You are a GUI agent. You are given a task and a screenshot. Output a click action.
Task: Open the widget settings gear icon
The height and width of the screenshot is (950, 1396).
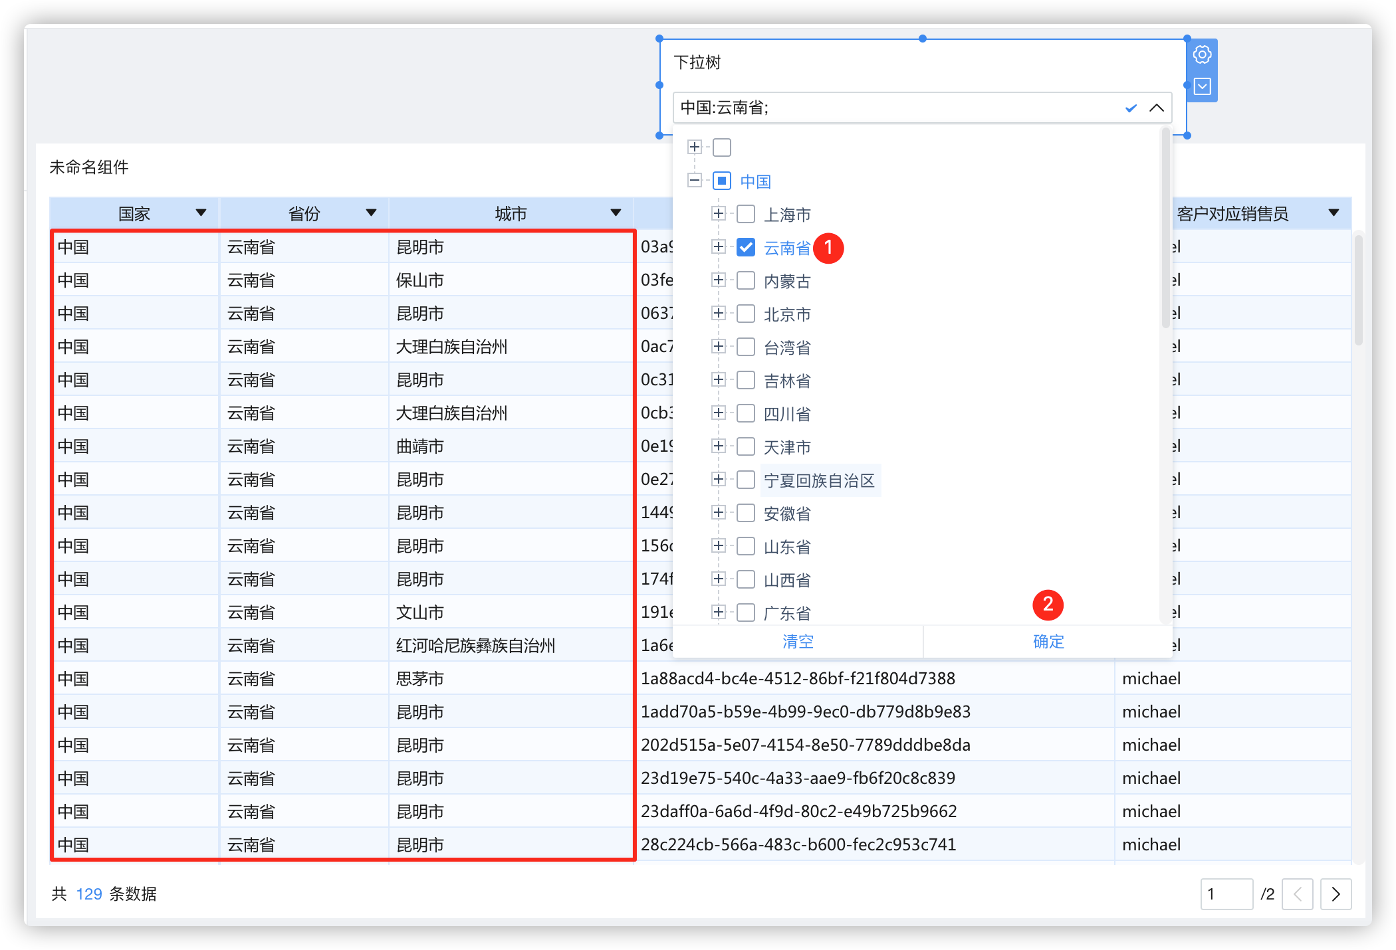click(x=1202, y=54)
